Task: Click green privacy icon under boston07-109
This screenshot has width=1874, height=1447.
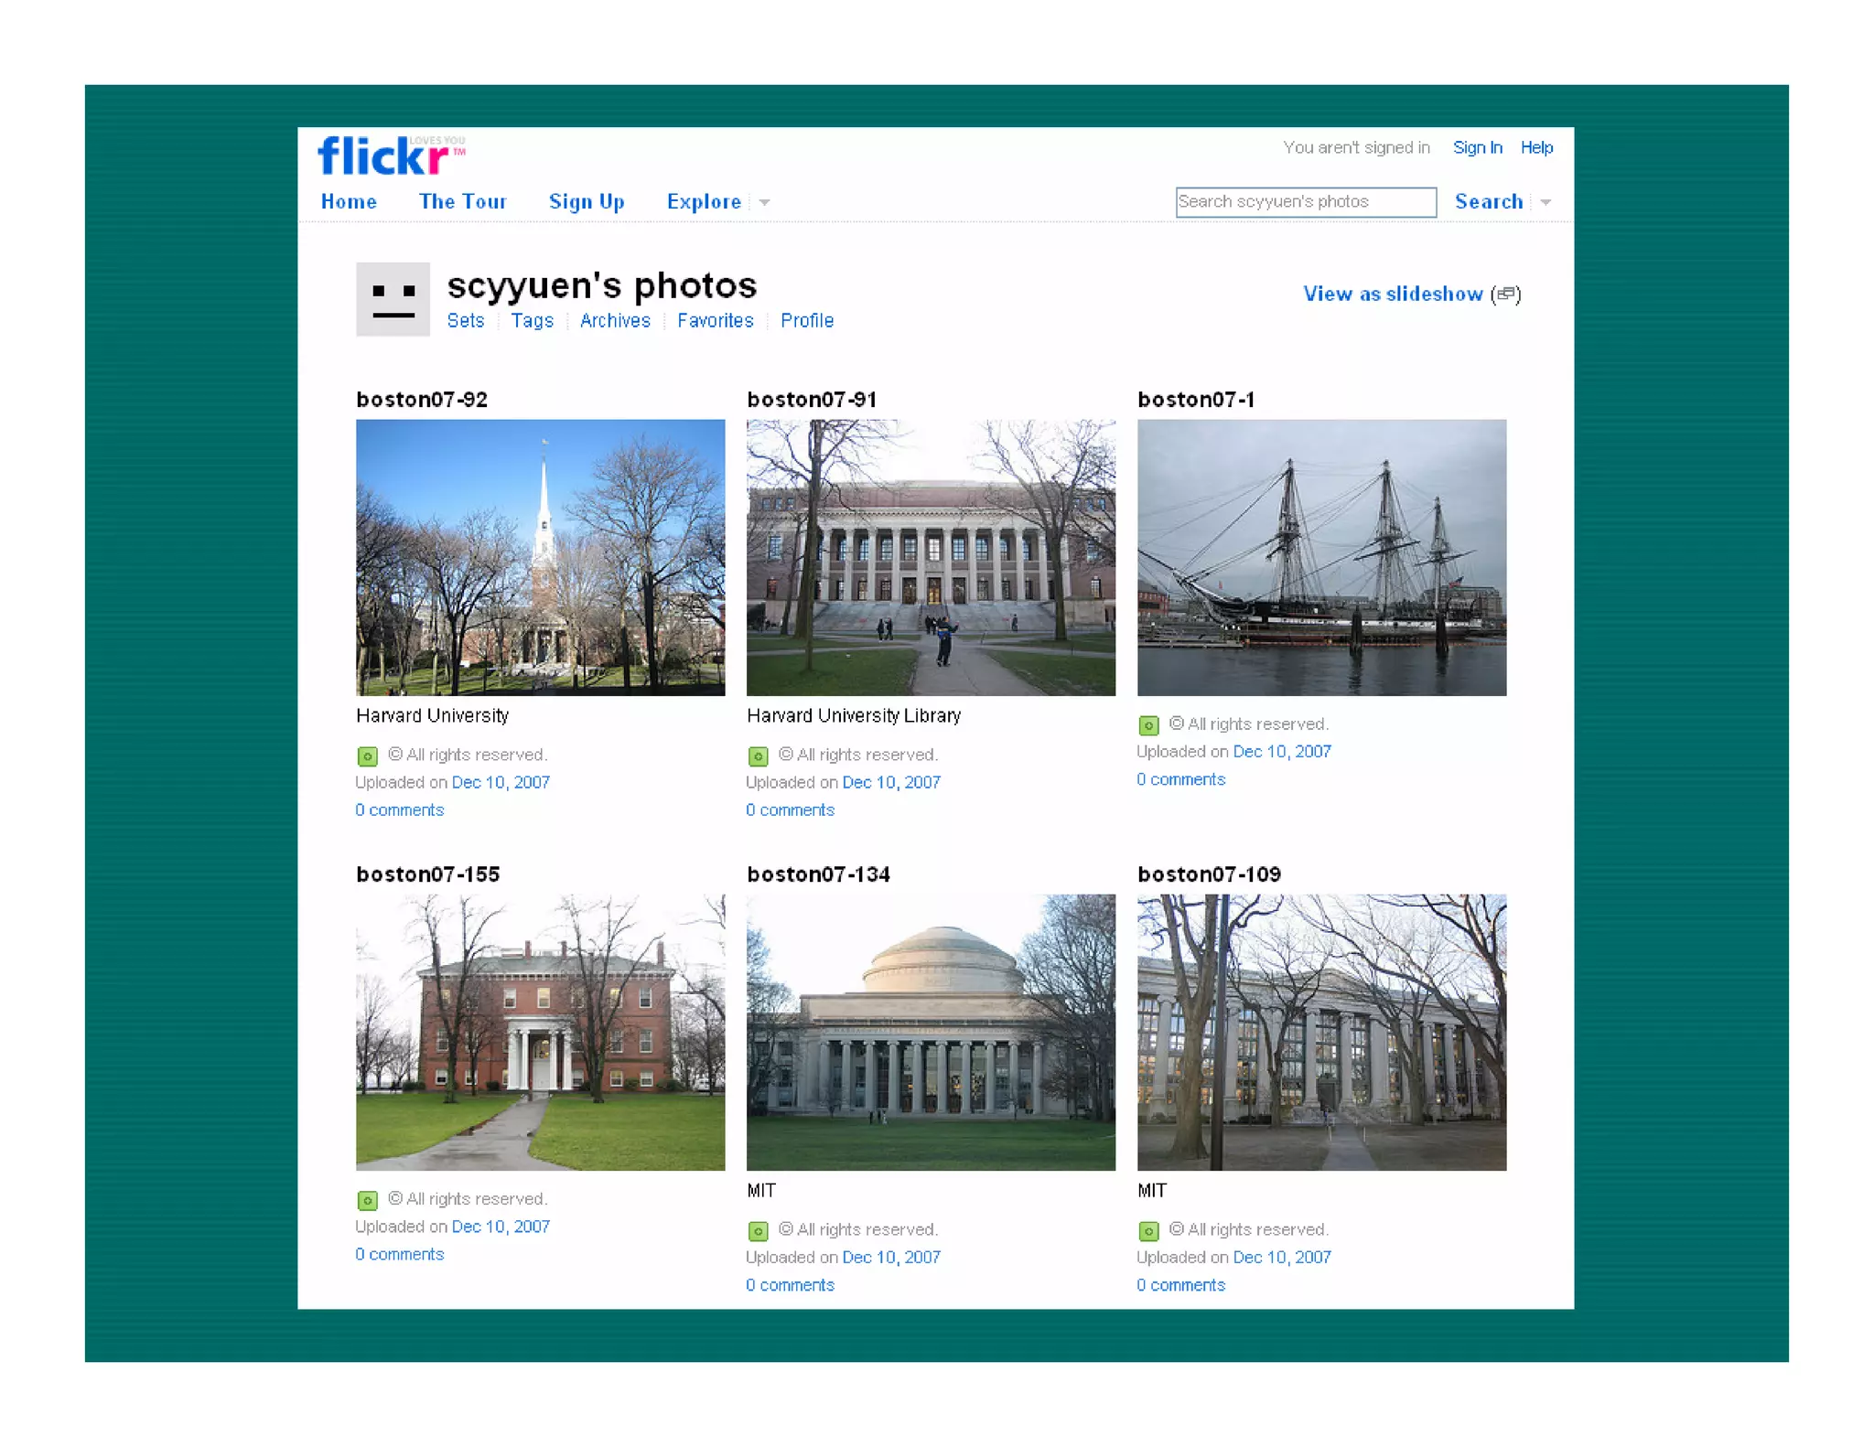Action: [x=1148, y=1231]
